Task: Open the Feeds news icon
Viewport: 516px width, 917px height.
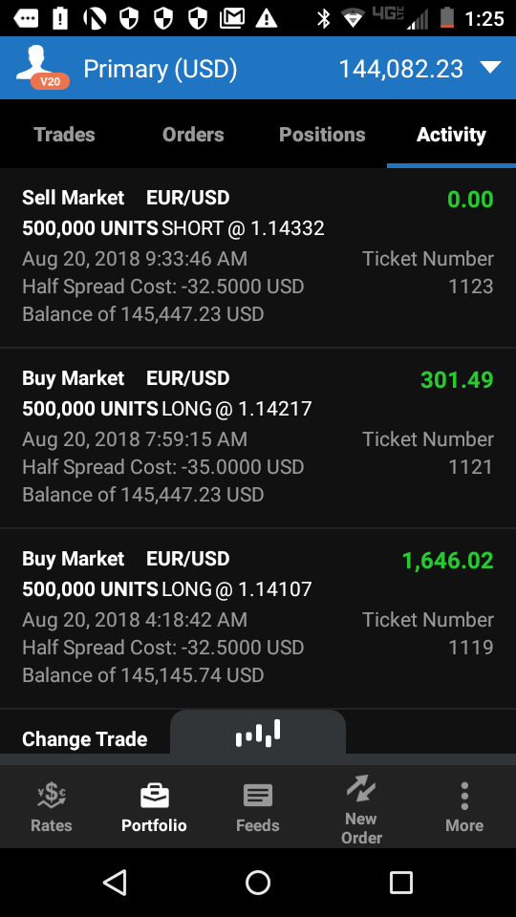Action: pyautogui.click(x=257, y=796)
